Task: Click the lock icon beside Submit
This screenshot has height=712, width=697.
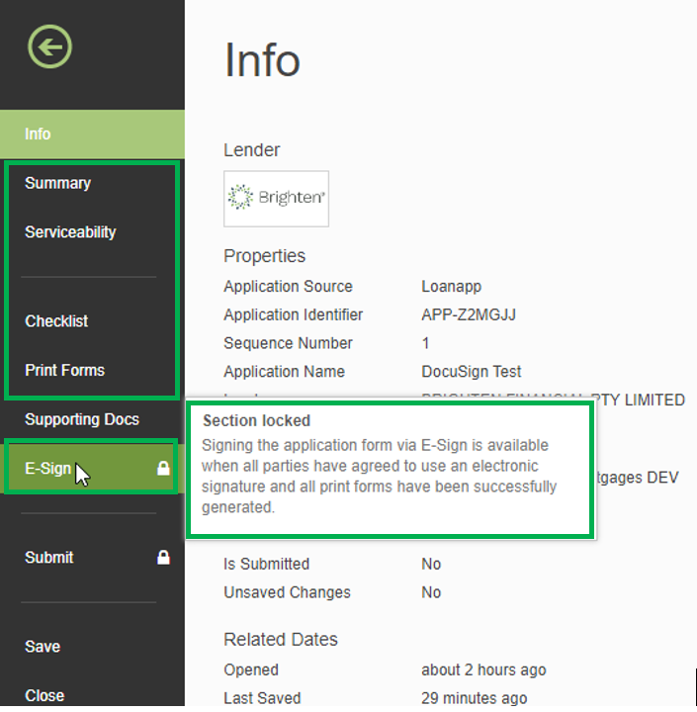Action: tap(164, 558)
